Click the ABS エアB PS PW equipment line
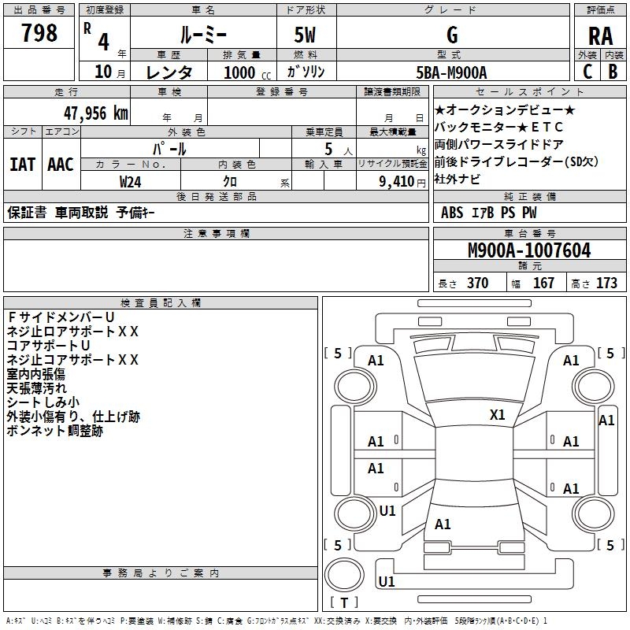 coord(488,213)
